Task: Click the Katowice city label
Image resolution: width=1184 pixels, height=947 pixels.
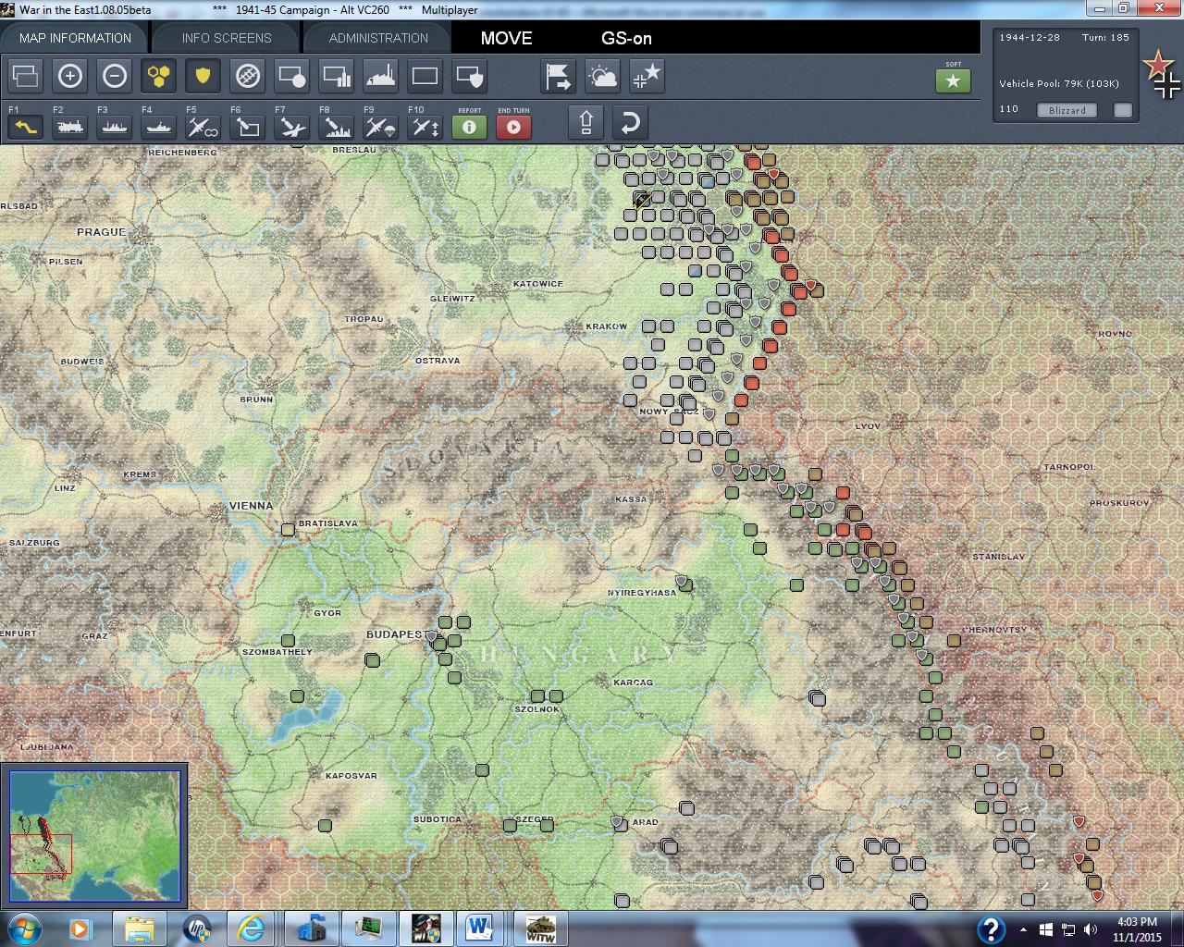Action: tap(538, 284)
